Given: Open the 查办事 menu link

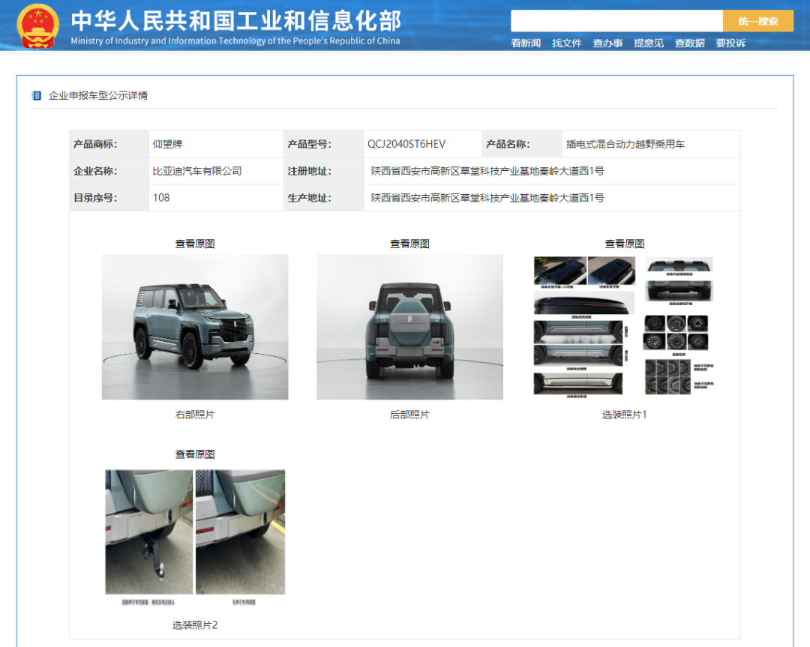Looking at the screenshot, I should click(607, 43).
